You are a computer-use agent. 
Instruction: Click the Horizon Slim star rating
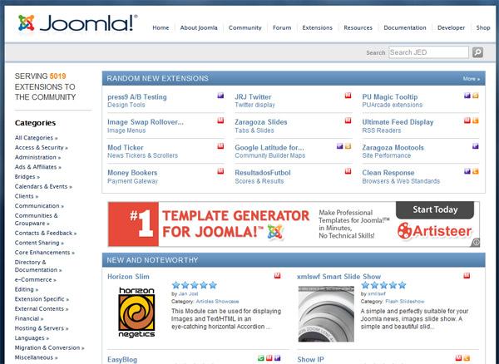pos(195,284)
